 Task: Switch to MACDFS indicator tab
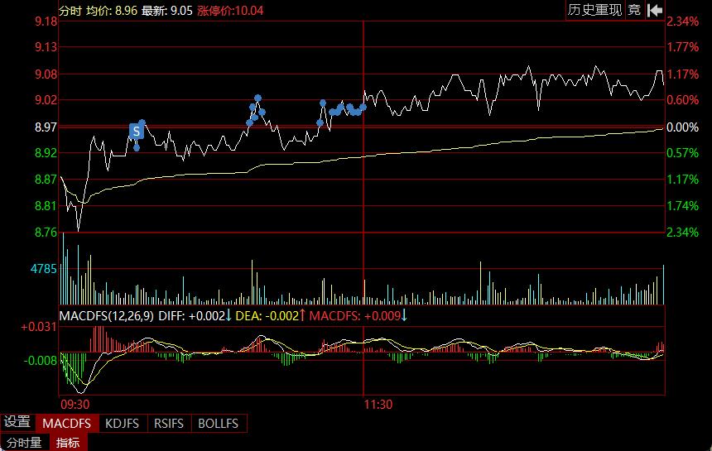pyautogui.click(x=67, y=424)
